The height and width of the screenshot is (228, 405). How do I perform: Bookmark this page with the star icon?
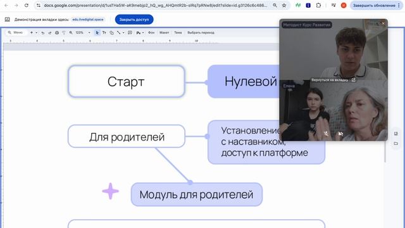(284, 5)
